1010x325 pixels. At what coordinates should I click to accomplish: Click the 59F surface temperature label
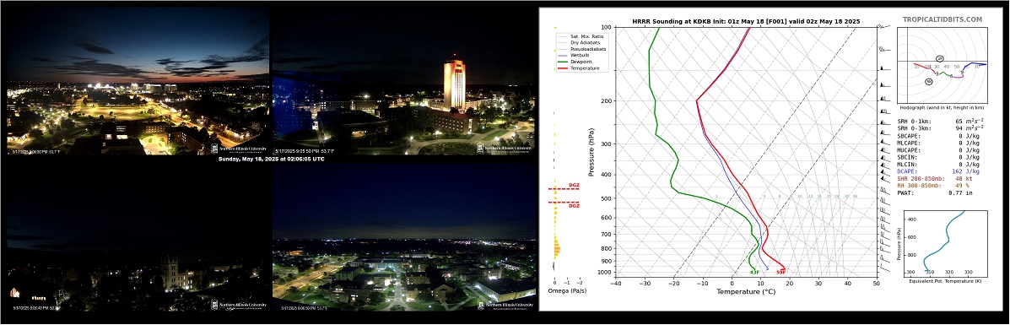780,272
